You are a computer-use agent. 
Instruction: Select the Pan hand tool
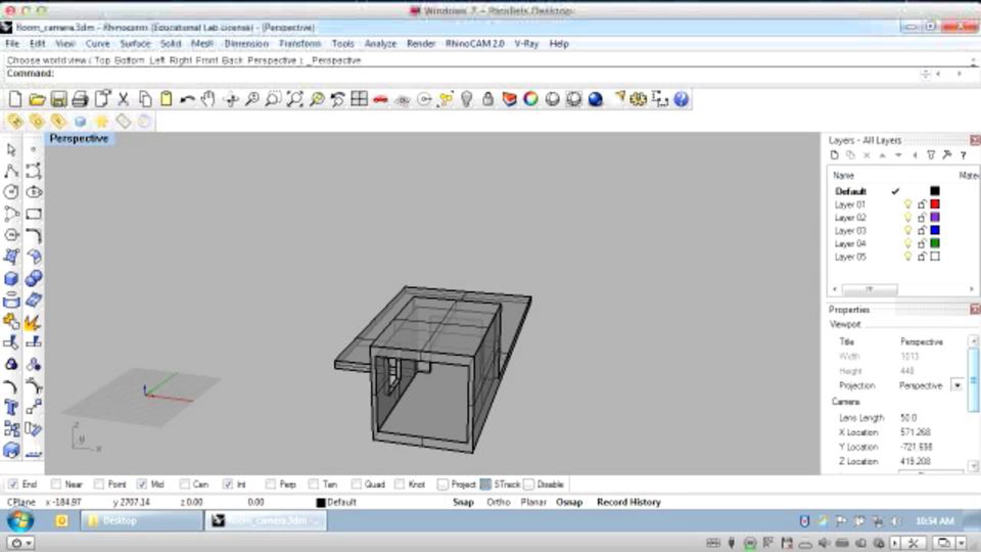(208, 99)
